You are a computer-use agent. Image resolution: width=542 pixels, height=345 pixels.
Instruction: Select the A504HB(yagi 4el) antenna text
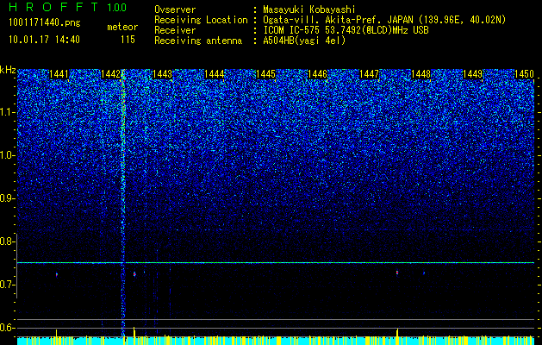click(x=304, y=41)
